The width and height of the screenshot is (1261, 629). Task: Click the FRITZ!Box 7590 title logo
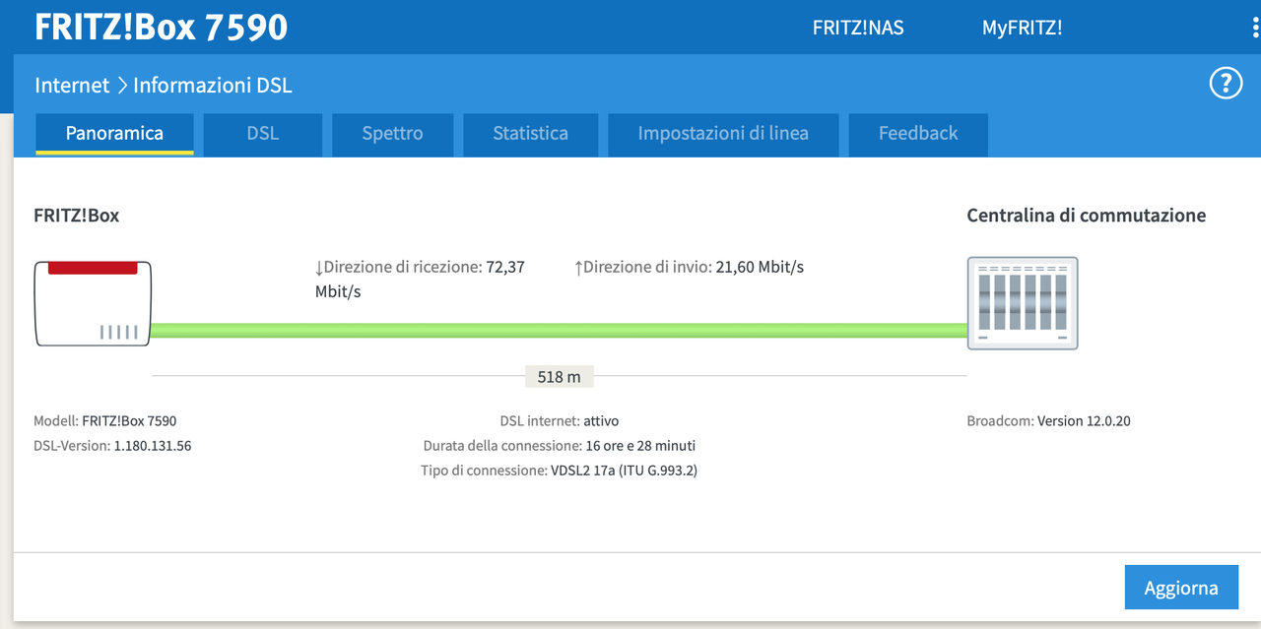pyautogui.click(x=162, y=27)
